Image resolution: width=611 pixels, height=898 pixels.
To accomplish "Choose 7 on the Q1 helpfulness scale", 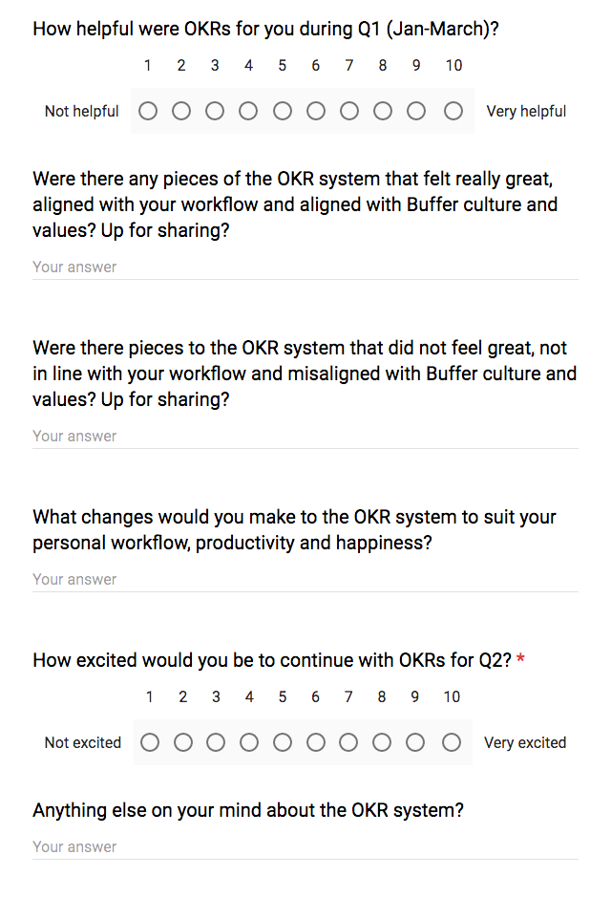I will click(348, 110).
